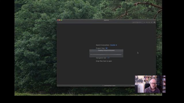The height and width of the screenshot is (103, 184).
Task: Open Search Everywhere magnifier icon in toolbar
Action: pos(154,22)
